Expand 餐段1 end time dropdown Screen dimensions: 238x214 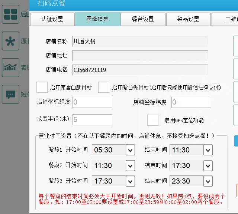point(208,150)
